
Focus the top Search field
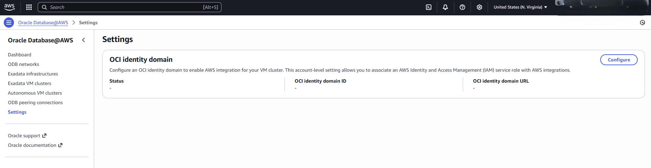click(130, 7)
